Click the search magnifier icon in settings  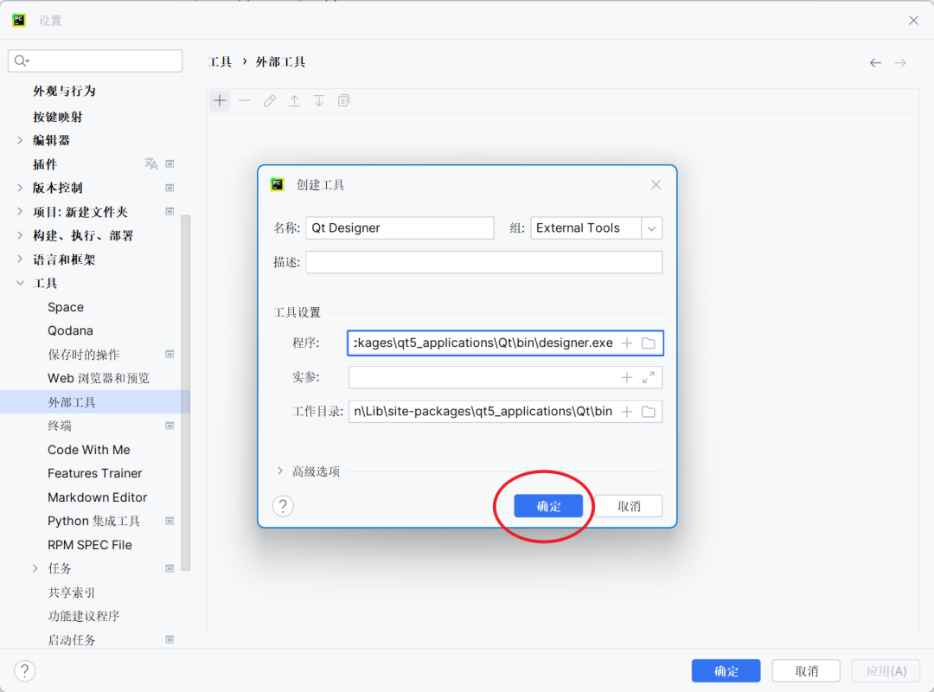pos(21,61)
